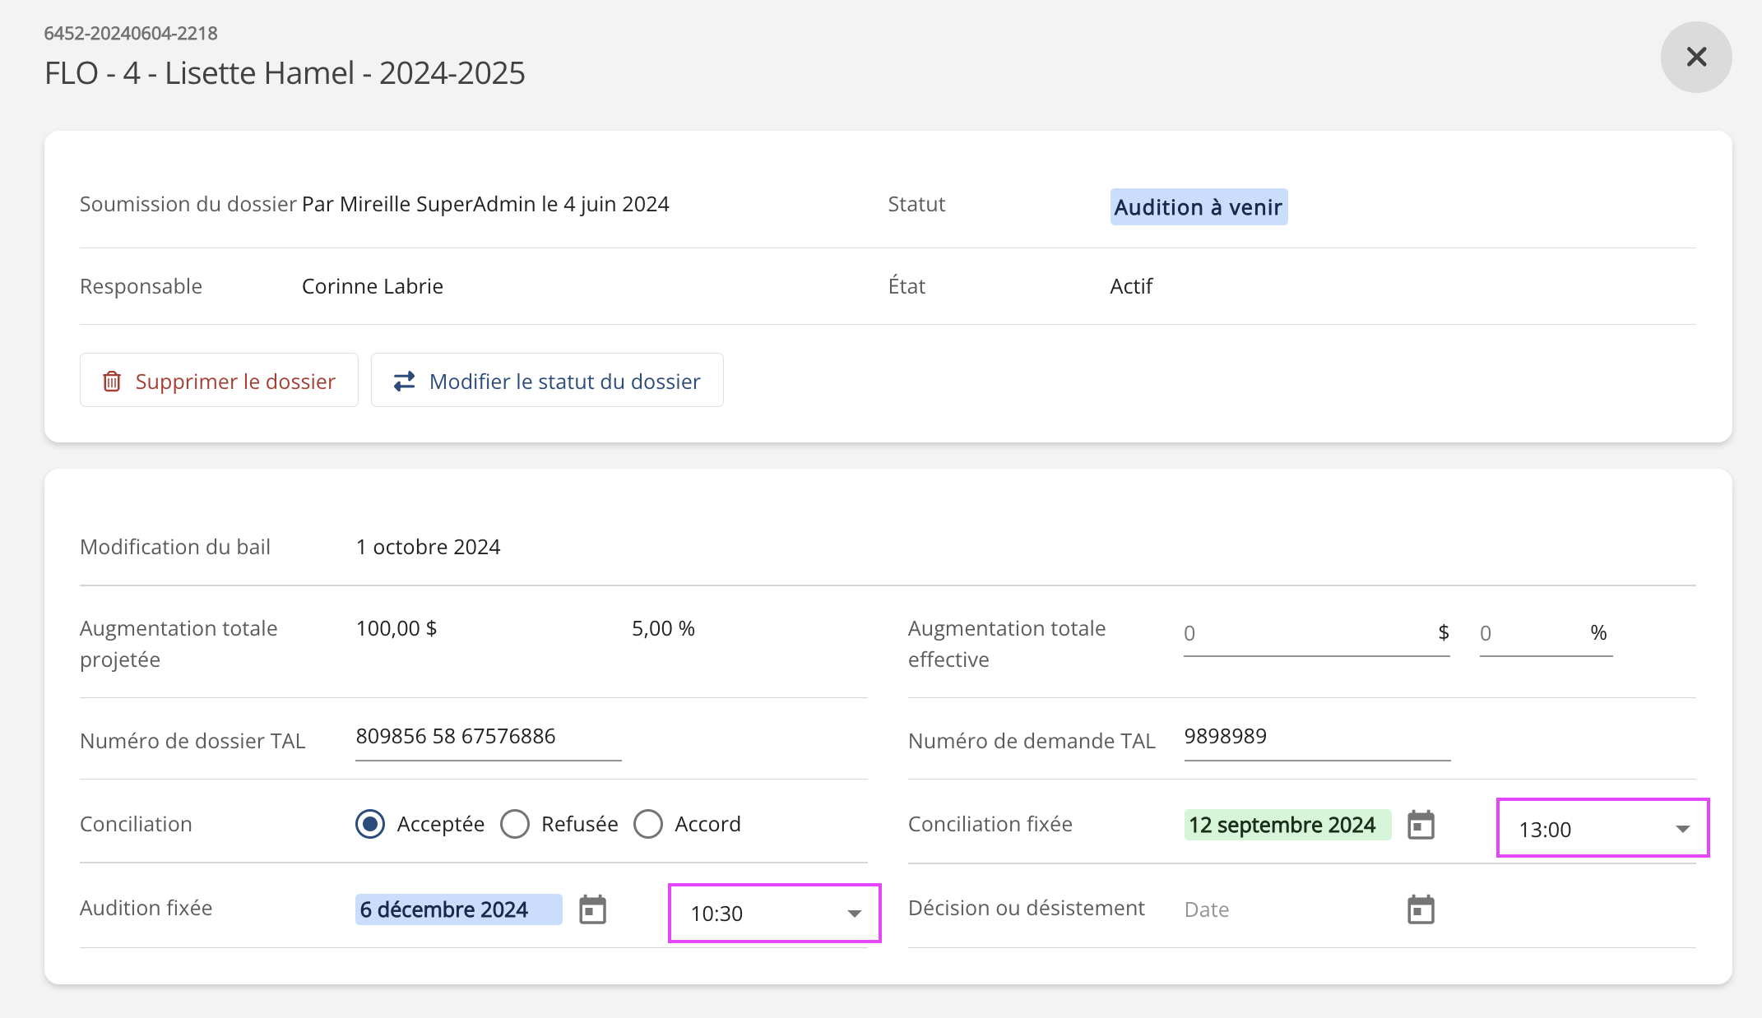Image resolution: width=1762 pixels, height=1018 pixels.
Task: Click the Supprimer le dossier button
Action: [219, 381]
